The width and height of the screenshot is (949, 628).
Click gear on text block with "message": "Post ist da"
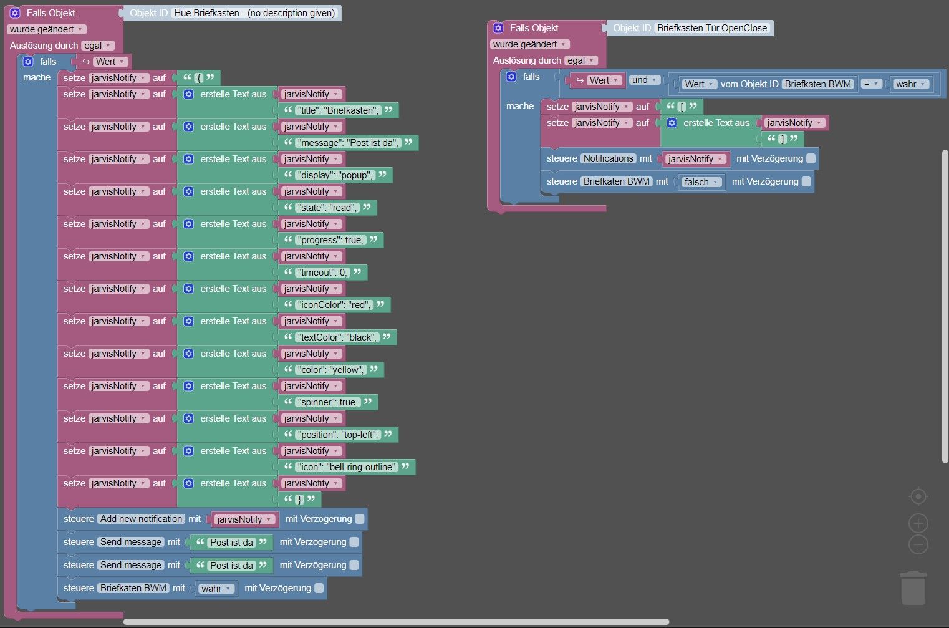[x=189, y=127]
